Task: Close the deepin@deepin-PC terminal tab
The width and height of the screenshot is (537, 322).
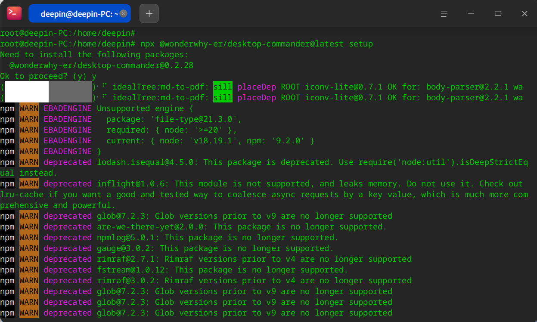Action: tap(124, 14)
